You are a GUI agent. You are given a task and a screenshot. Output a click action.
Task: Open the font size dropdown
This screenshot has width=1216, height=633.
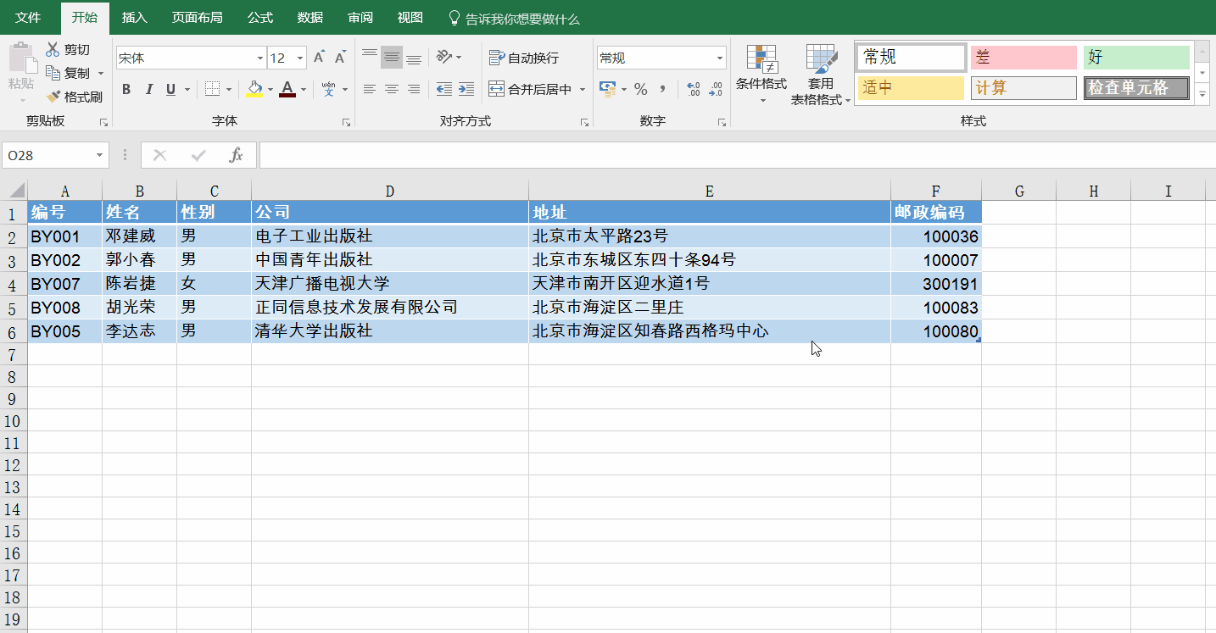click(300, 58)
